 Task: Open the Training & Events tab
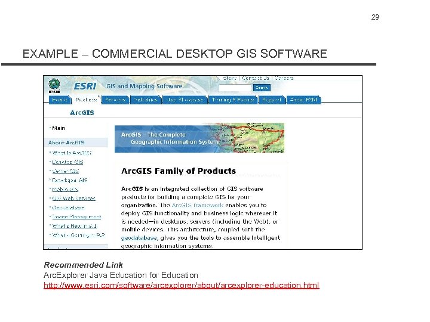[233, 100]
